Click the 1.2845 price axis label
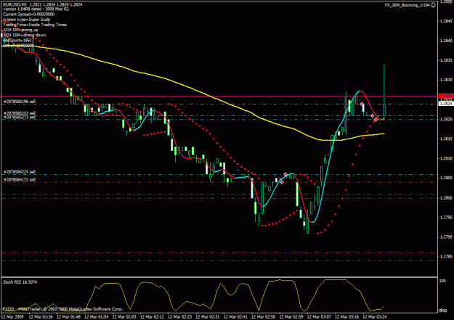 (x=445, y=21)
